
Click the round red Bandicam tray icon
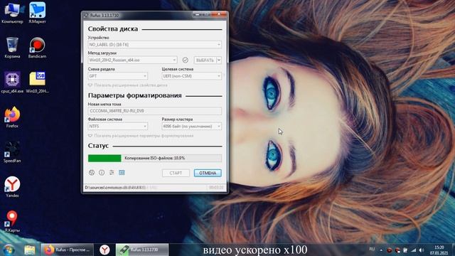390,250
